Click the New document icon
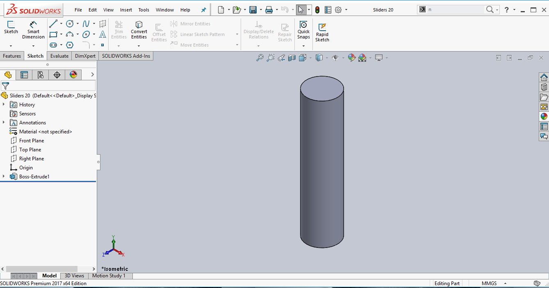 (221, 10)
